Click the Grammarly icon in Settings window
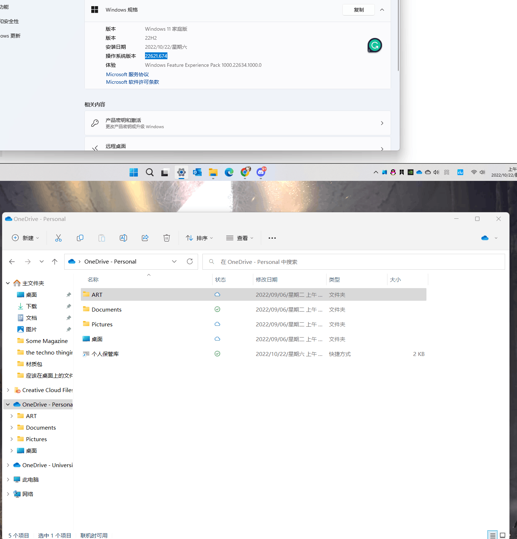Image resolution: width=517 pixels, height=539 pixels. coord(375,45)
